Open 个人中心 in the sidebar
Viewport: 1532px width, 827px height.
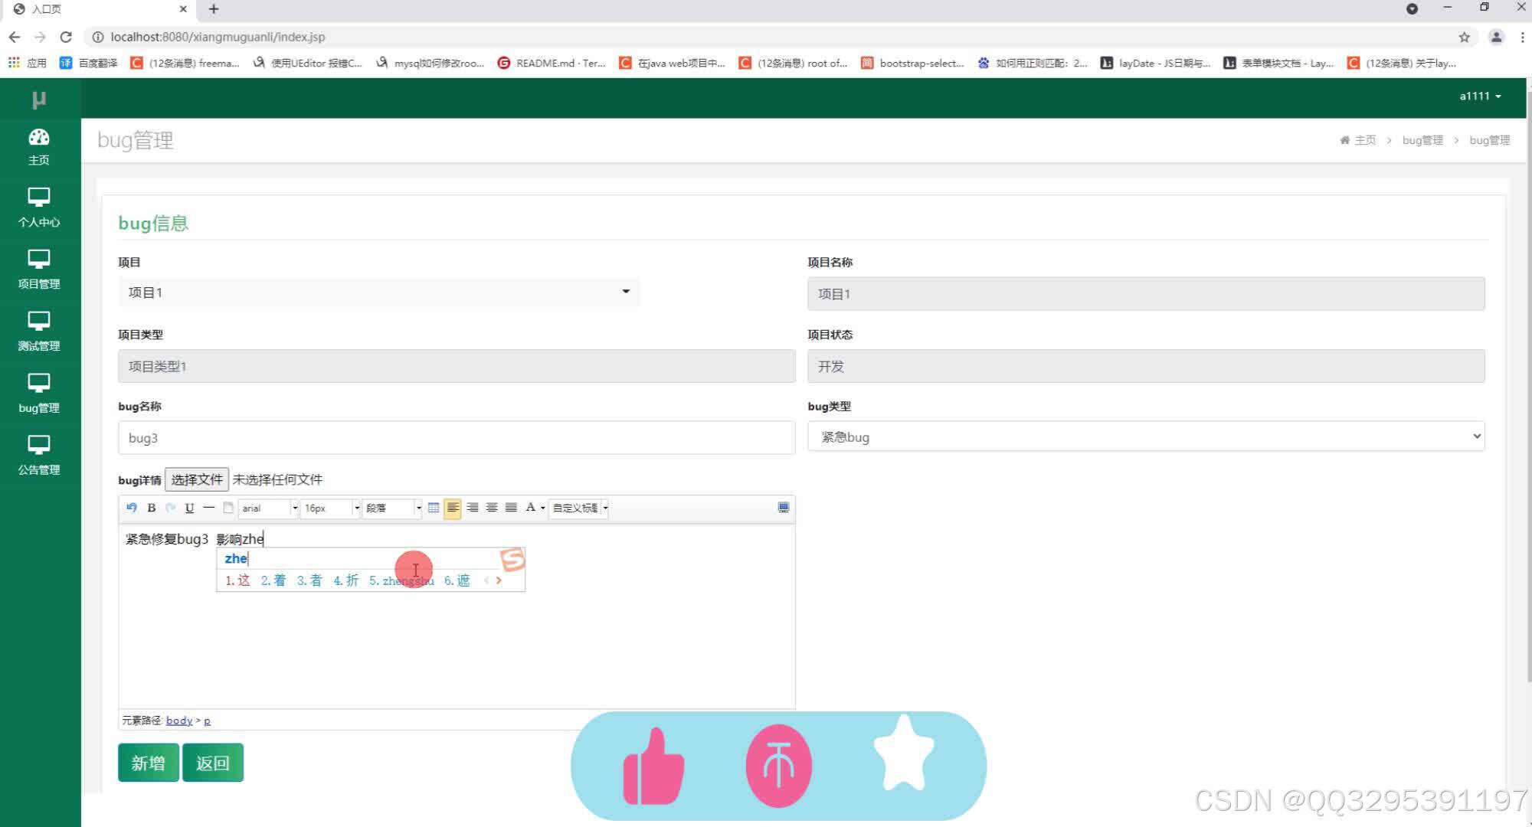pos(39,208)
